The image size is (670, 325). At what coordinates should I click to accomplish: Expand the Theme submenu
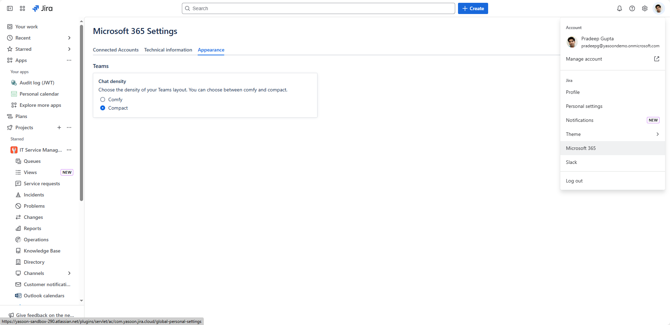click(x=612, y=134)
